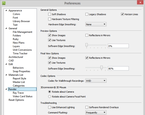This screenshot has width=145, height=115.
Task: Open Reset Options preferences
Action: coord(16,100)
